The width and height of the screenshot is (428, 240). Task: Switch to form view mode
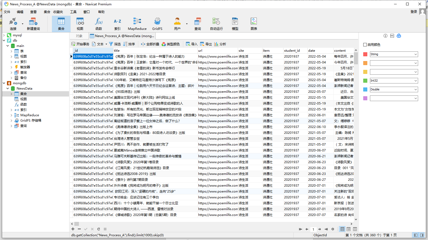349,229
